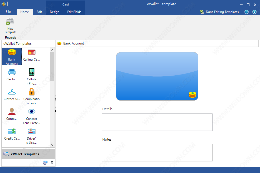Switch to the Edit tab

point(39,12)
